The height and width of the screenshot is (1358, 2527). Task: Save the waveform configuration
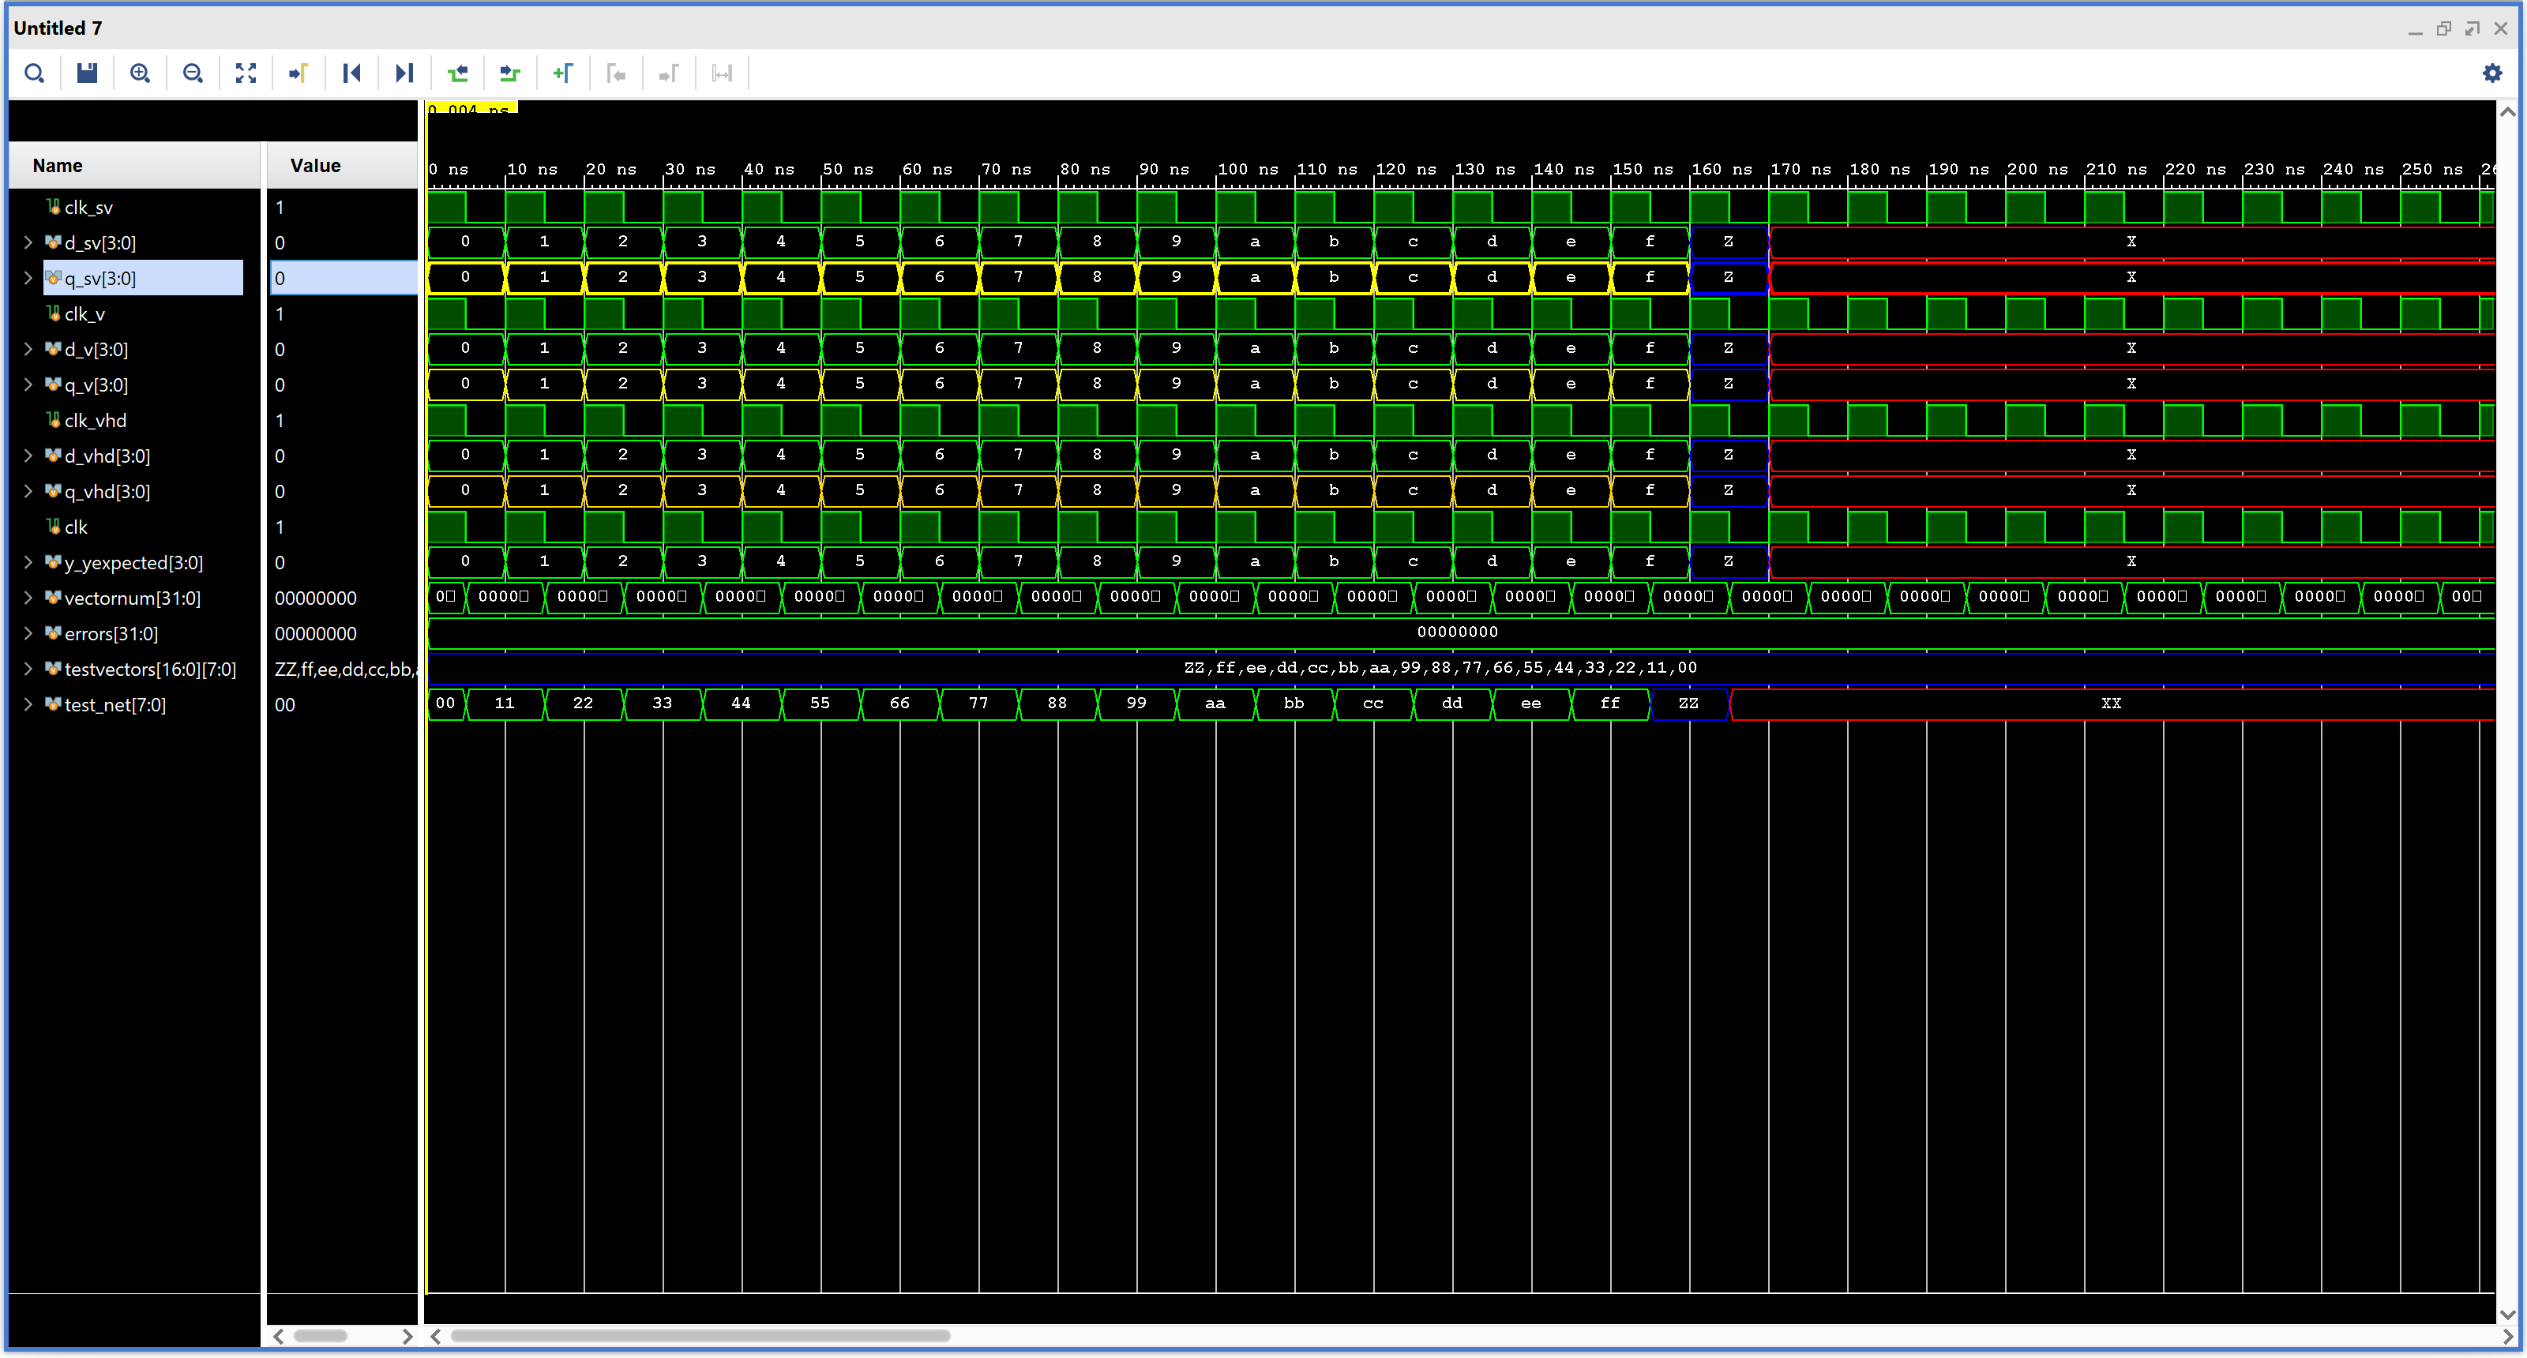[x=88, y=73]
